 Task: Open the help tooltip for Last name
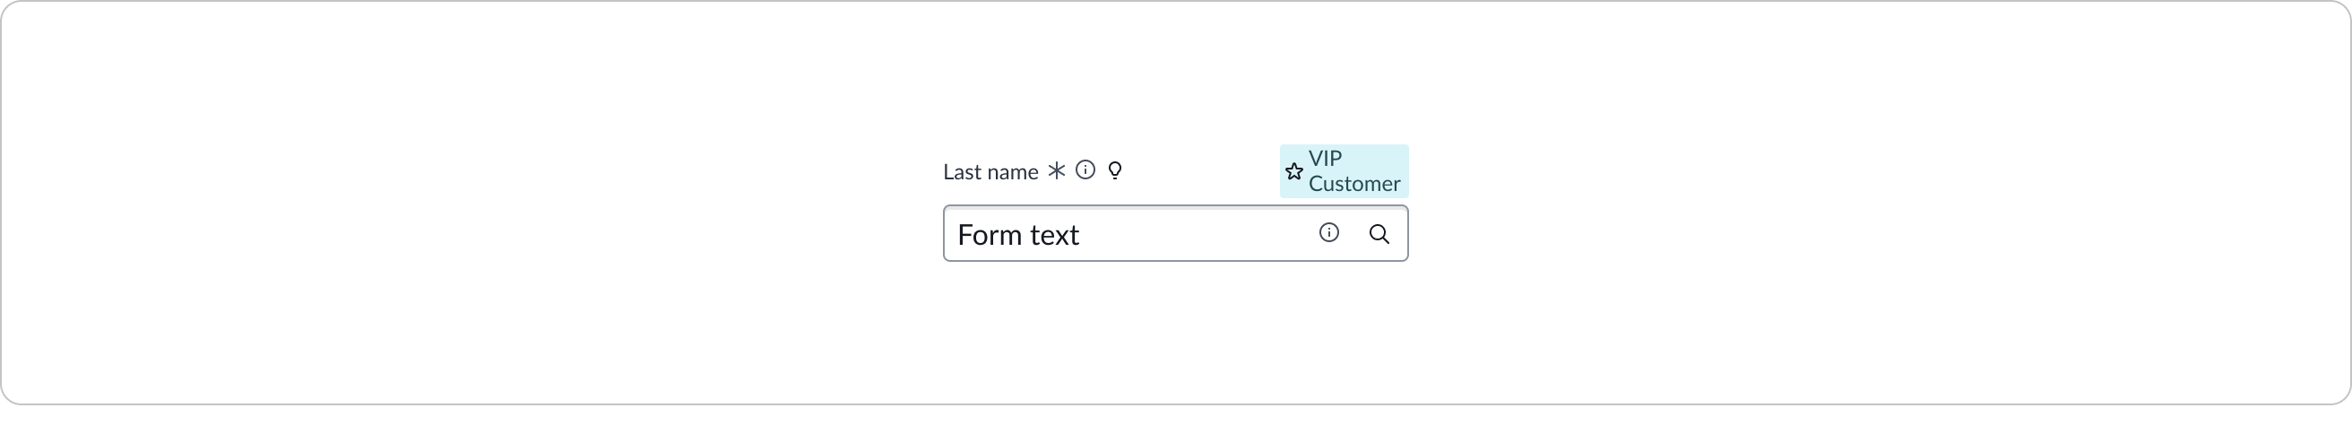click(1085, 170)
